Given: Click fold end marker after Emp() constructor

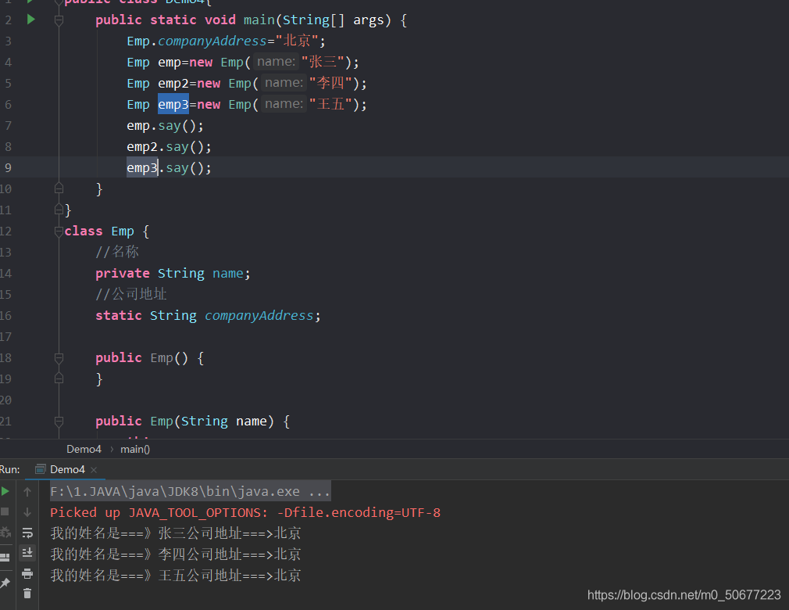Looking at the screenshot, I should (59, 379).
